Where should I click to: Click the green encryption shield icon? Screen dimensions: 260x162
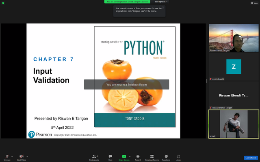[x=3, y=3]
